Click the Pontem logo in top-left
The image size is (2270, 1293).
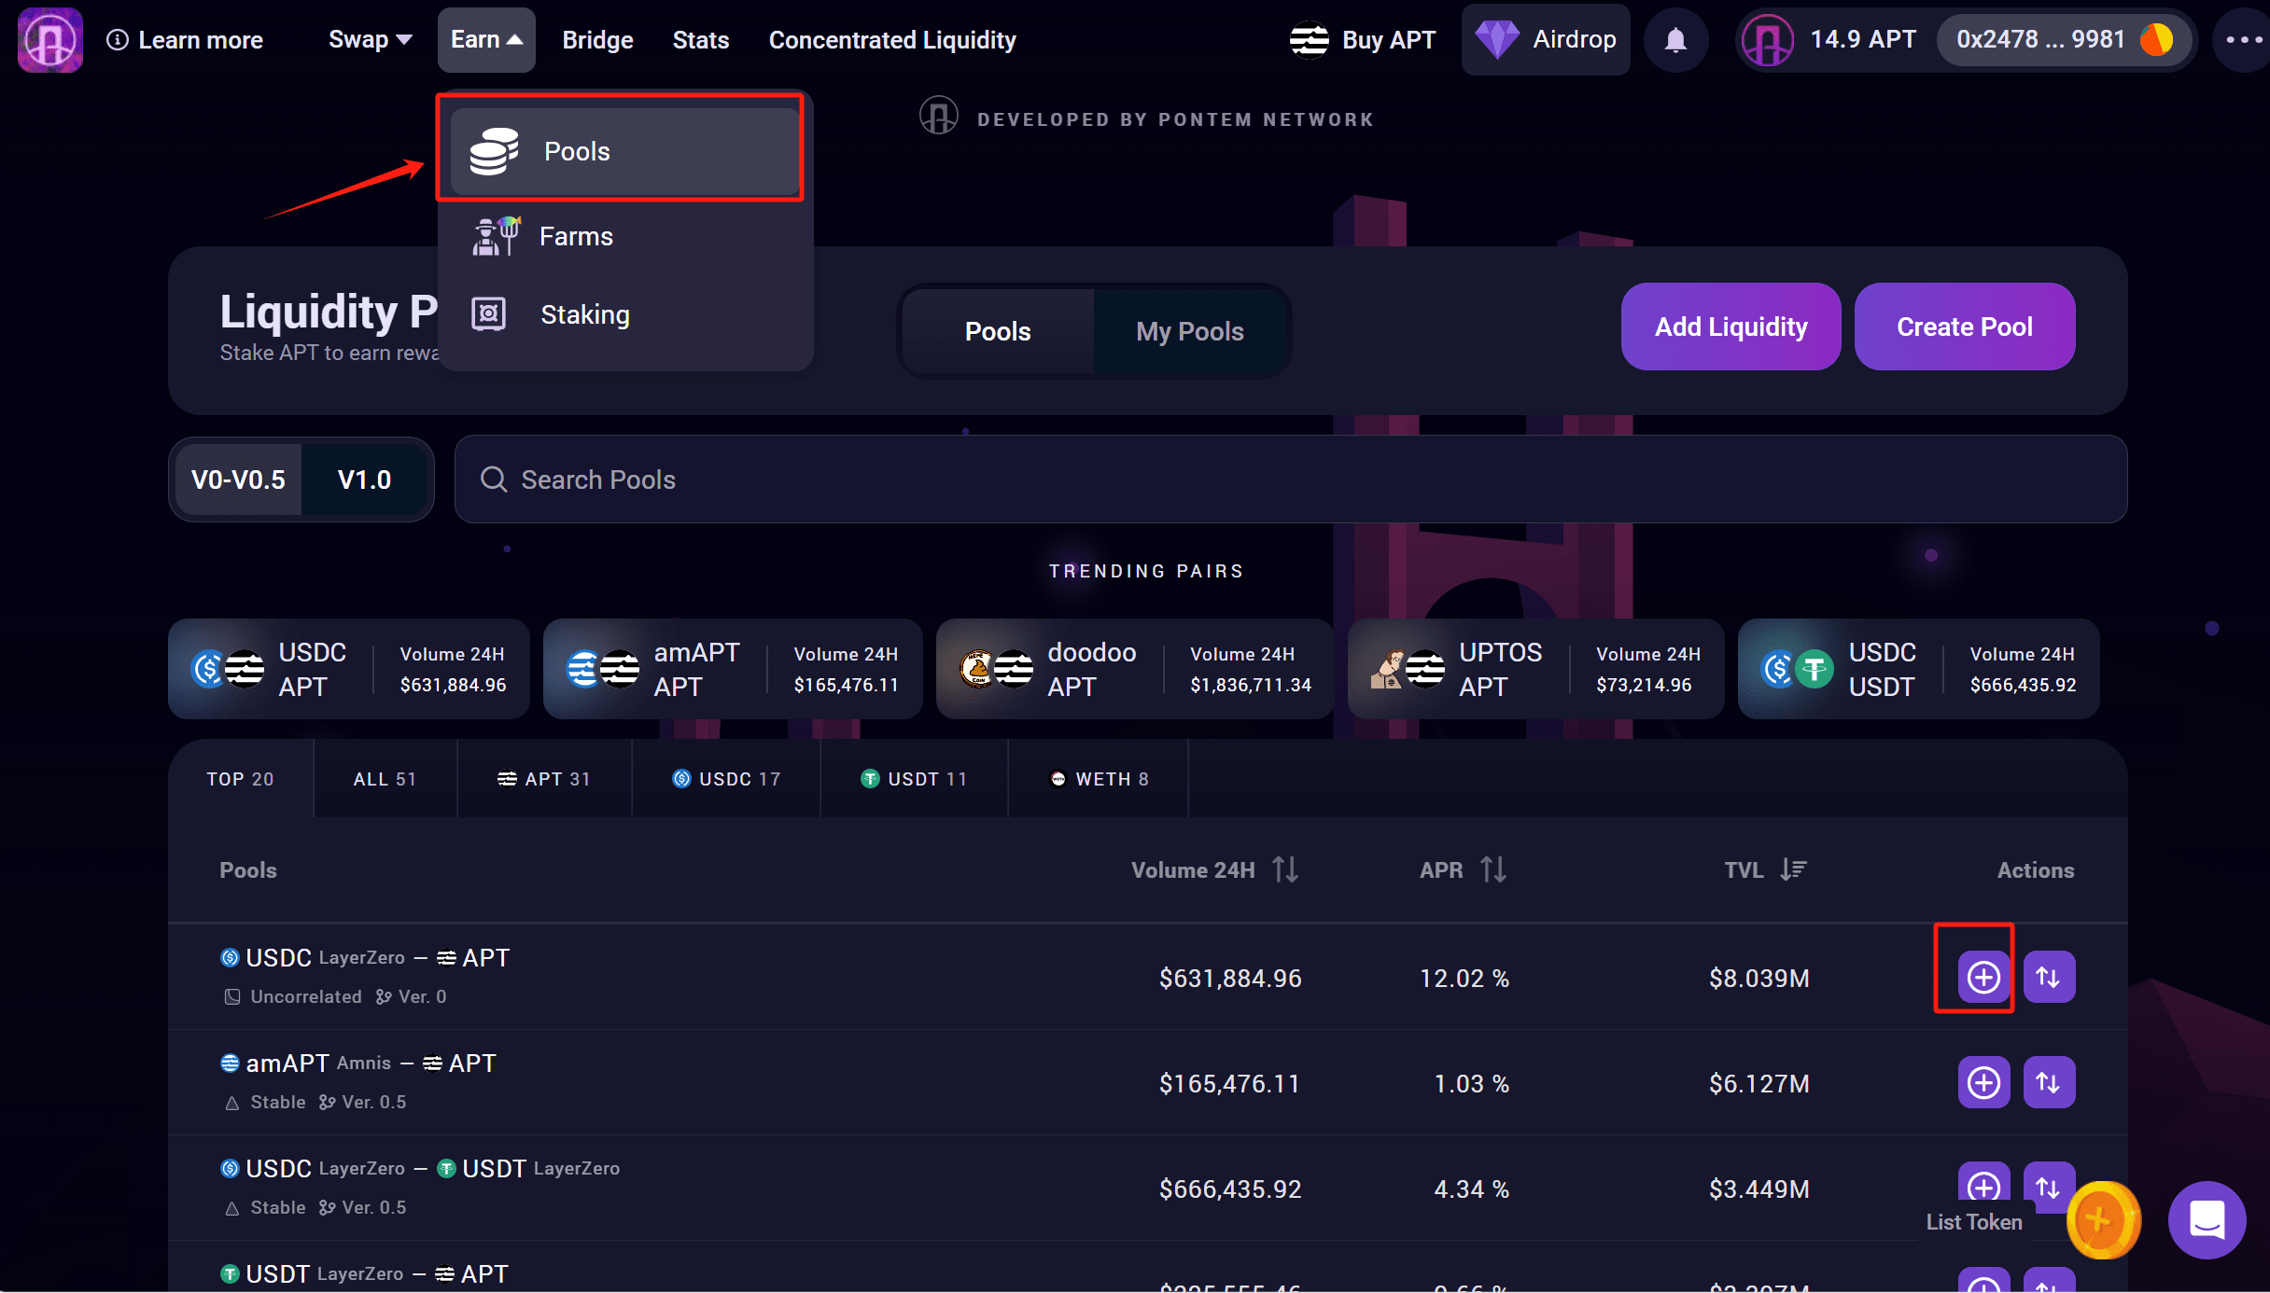point(50,40)
